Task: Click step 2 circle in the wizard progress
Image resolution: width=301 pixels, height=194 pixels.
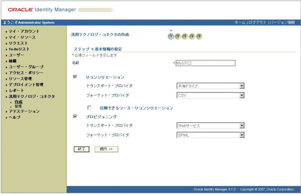Action: (178, 36)
